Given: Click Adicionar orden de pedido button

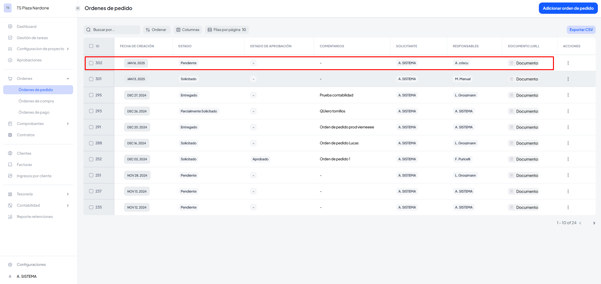Looking at the screenshot, I should (568, 8).
